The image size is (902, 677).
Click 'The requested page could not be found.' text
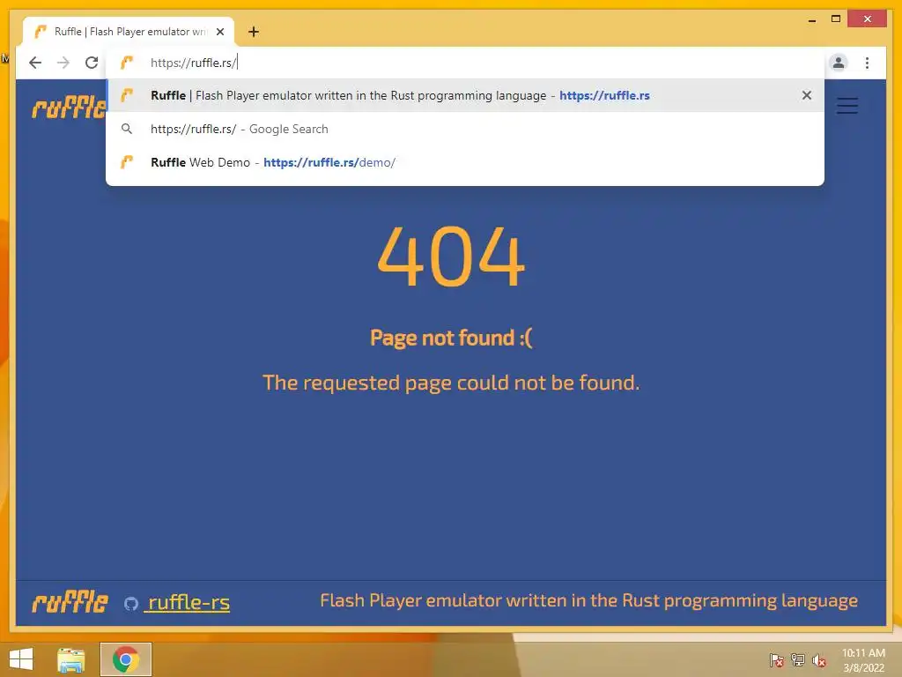click(451, 383)
